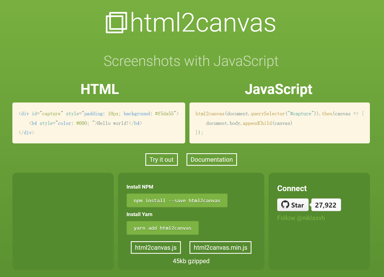This screenshot has height=277, width=384.
Task: Click the JavaScript heading
Action: point(279,90)
